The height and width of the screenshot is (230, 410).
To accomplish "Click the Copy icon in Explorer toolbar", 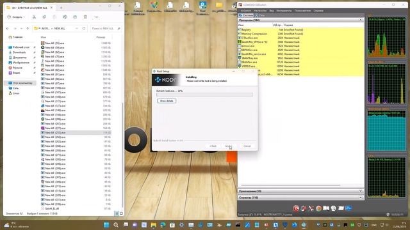I will (44, 17).
